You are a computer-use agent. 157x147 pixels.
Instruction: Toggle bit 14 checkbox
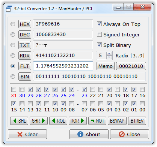click(x=22, y=104)
